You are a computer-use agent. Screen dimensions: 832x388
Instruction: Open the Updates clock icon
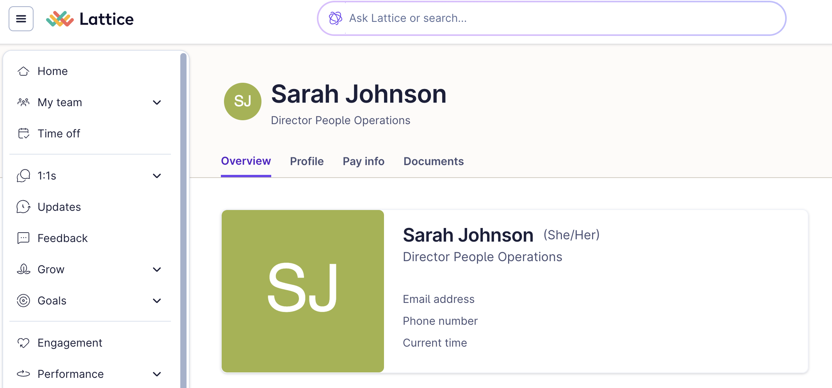coord(24,207)
